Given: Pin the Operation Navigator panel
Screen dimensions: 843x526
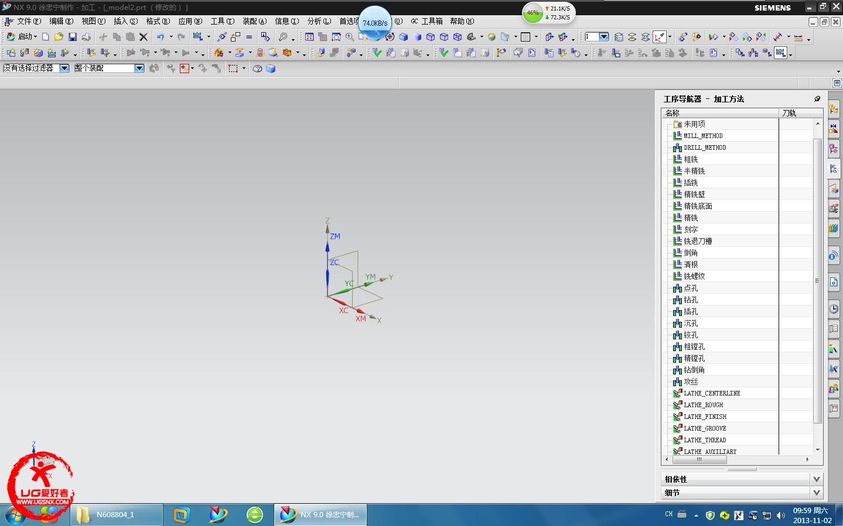Looking at the screenshot, I should click(817, 98).
